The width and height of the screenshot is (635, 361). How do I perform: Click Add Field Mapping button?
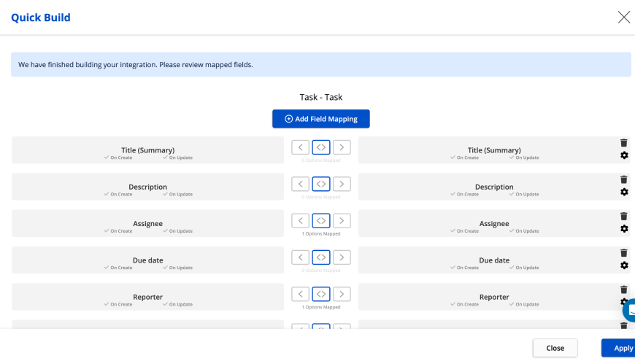pyautogui.click(x=321, y=119)
